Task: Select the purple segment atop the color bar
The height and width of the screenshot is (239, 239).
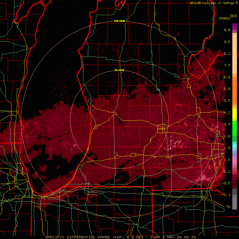Action: [234, 27]
